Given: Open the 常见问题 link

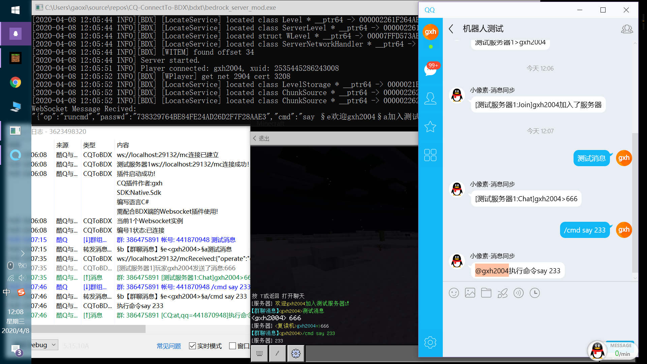Looking at the screenshot, I should point(169,346).
